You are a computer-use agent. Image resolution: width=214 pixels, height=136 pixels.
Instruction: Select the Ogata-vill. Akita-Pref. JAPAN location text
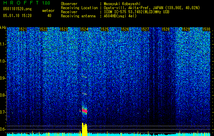tap(152, 8)
